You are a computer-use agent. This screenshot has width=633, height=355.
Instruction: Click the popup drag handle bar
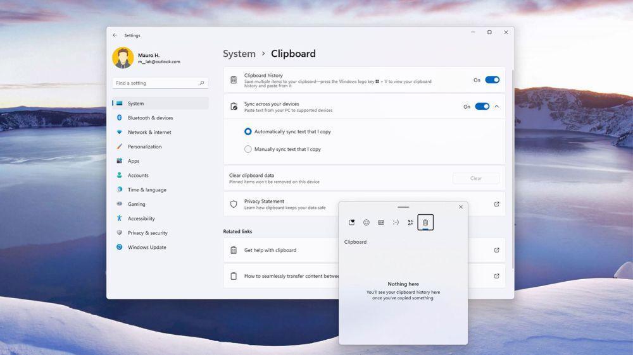[403, 207]
